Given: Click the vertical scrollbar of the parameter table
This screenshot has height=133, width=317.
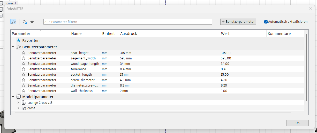Looking at the screenshot, I should point(306,67).
